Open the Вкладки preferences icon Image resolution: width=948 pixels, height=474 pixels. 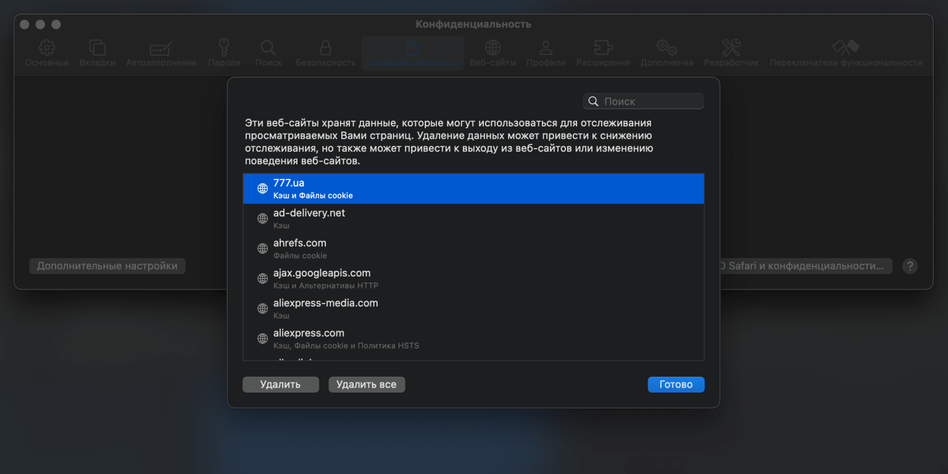[x=97, y=48]
